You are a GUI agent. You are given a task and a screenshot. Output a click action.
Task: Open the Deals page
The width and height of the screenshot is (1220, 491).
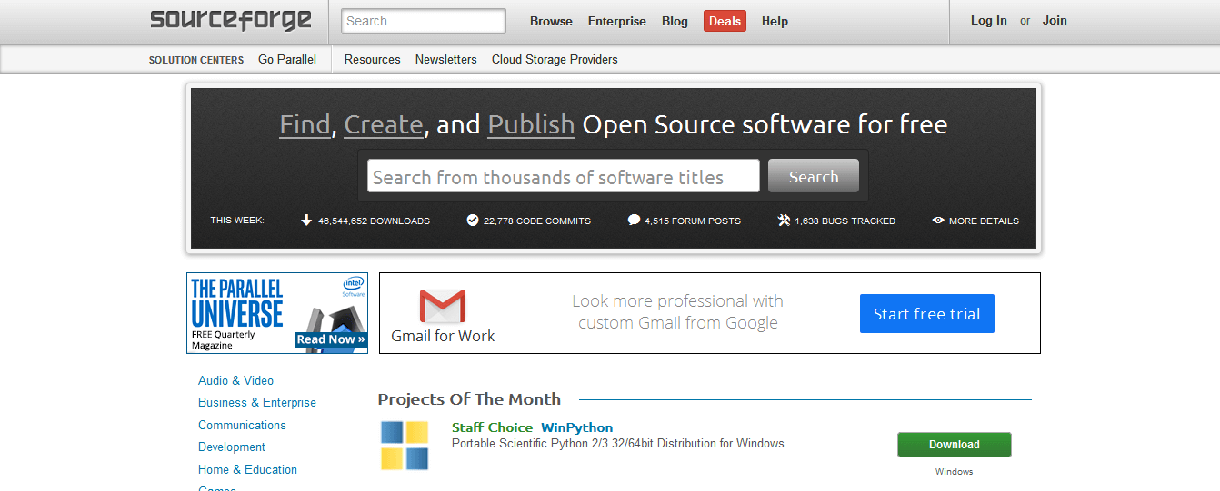click(725, 21)
